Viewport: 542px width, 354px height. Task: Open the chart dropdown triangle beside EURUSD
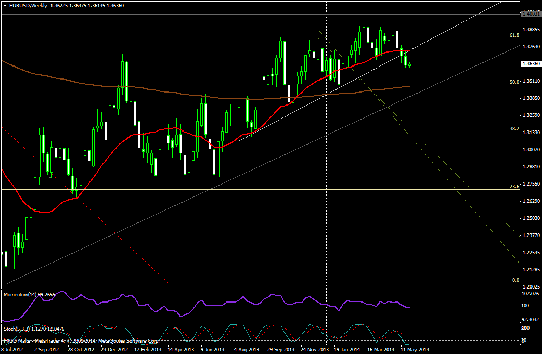[5, 5]
